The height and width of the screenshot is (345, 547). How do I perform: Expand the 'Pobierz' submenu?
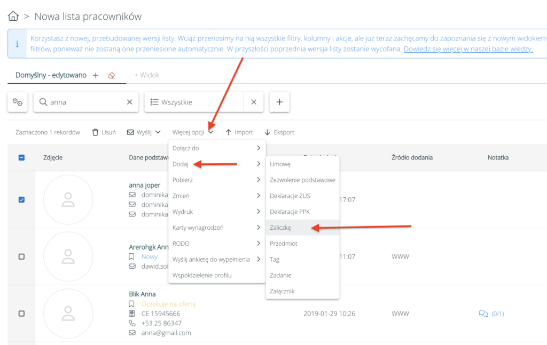coord(217,180)
